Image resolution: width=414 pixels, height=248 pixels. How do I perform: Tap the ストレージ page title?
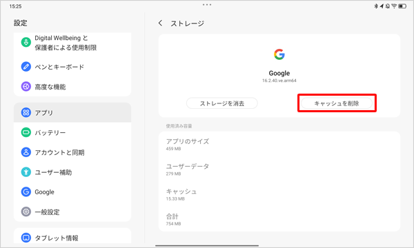tap(188, 23)
